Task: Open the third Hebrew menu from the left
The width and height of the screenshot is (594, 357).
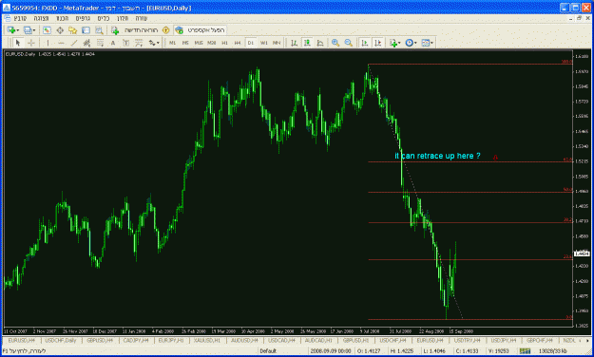Action: [62, 18]
